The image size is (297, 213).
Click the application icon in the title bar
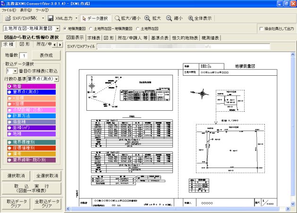(3, 3)
